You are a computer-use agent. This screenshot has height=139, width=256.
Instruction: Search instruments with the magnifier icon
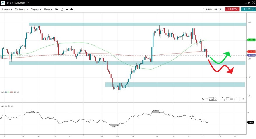pos(28,3)
